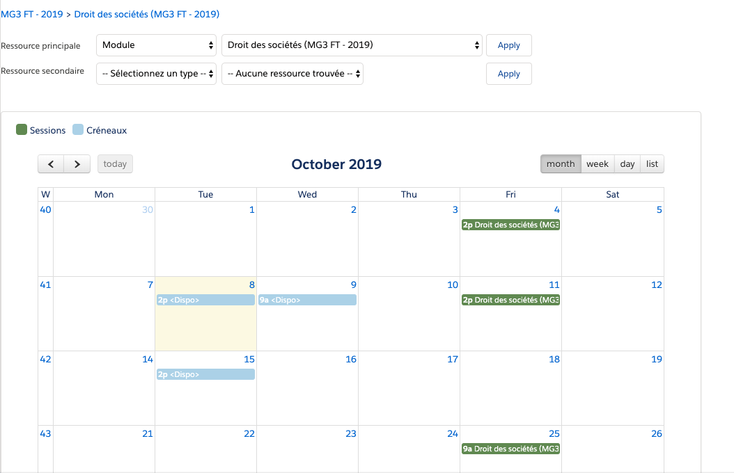734x473 pixels.
Task: Click the previous month arrow
Action: 50,163
